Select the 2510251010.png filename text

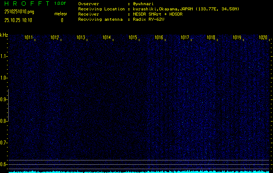pos(19,12)
